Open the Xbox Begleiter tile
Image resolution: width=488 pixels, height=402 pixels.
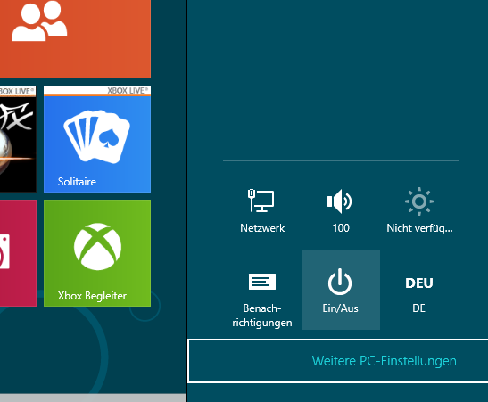click(97, 253)
